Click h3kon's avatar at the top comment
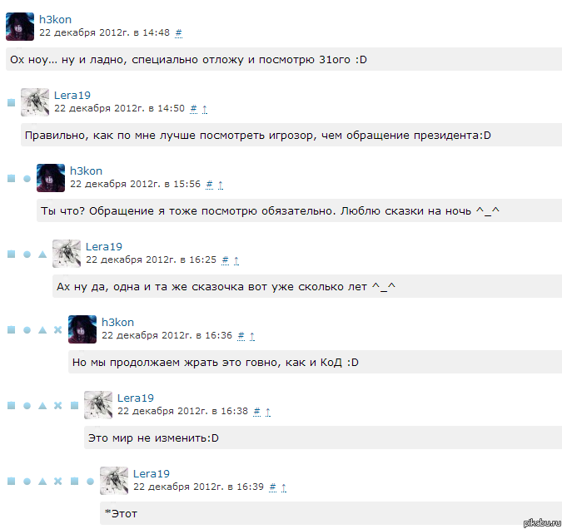The image size is (562, 529). [20, 27]
